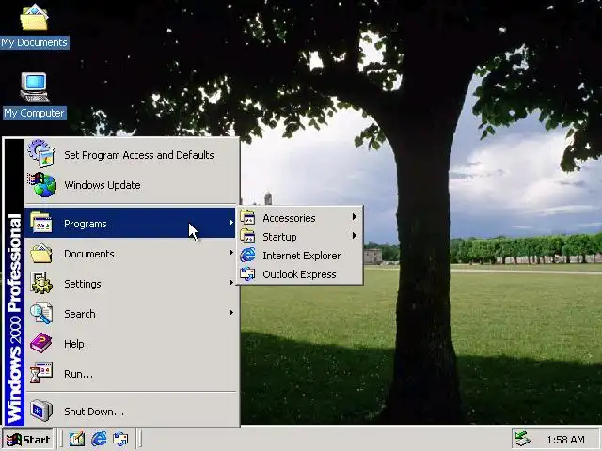Launch Internet Explorer from Quick Launch bar
Viewport: 602px width, 451px height.
coord(99,439)
